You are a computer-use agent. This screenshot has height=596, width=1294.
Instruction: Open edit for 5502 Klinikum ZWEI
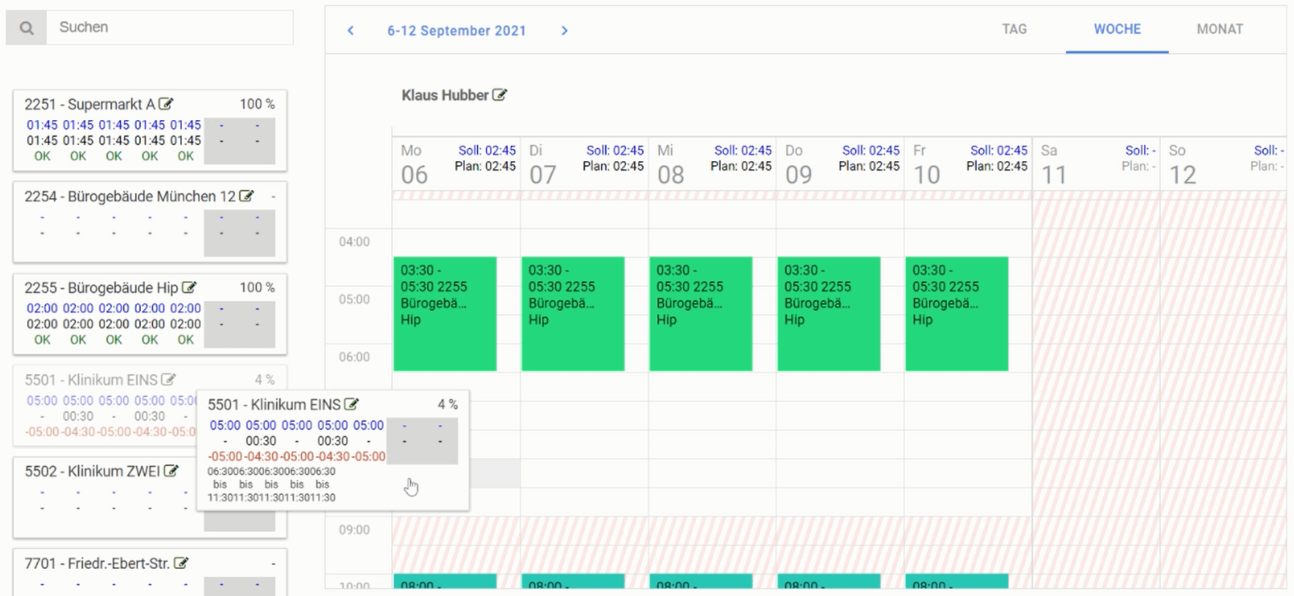click(x=171, y=471)
